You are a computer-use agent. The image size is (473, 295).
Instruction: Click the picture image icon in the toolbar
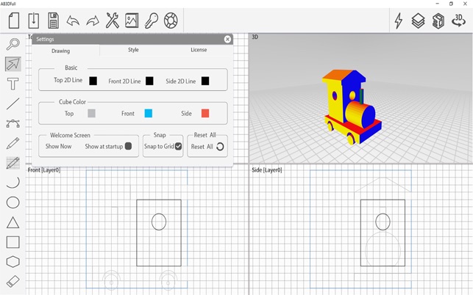point(132,21)
